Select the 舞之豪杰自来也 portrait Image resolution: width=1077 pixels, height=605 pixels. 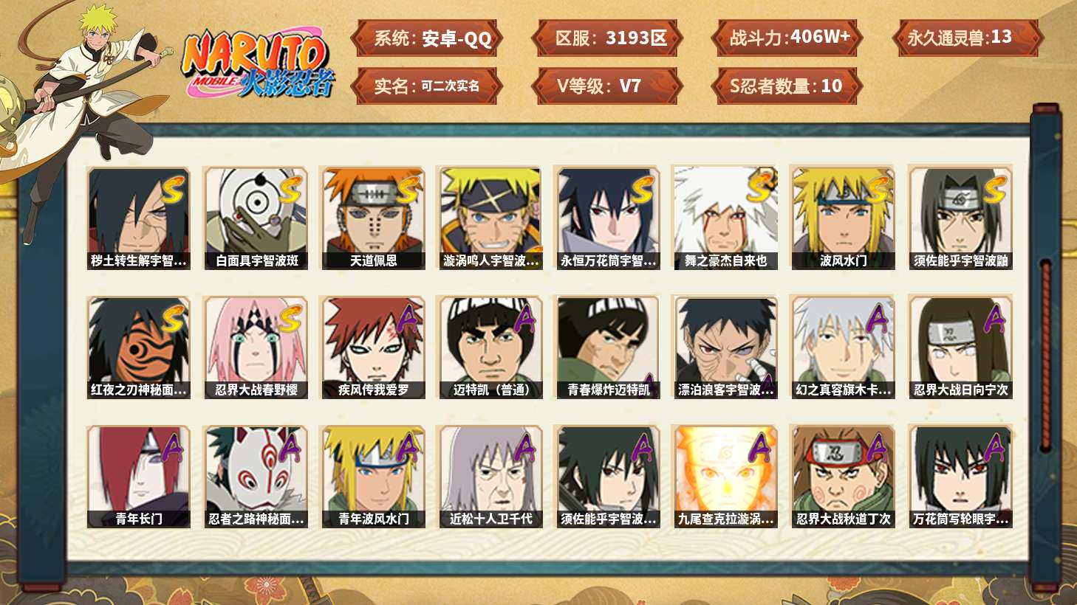[725, 218]
